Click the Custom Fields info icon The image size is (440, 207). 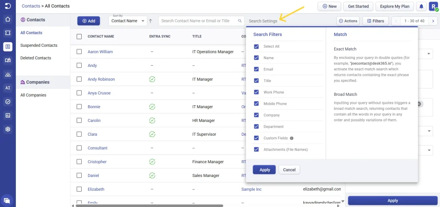pyautogui.click(x=292, y=138)
